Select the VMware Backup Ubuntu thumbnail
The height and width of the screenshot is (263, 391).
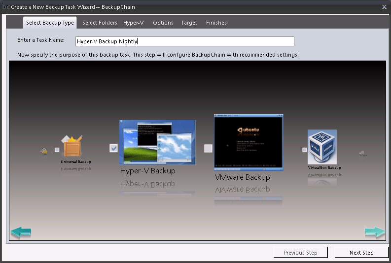pyautogui.click(x=249, y=143)
